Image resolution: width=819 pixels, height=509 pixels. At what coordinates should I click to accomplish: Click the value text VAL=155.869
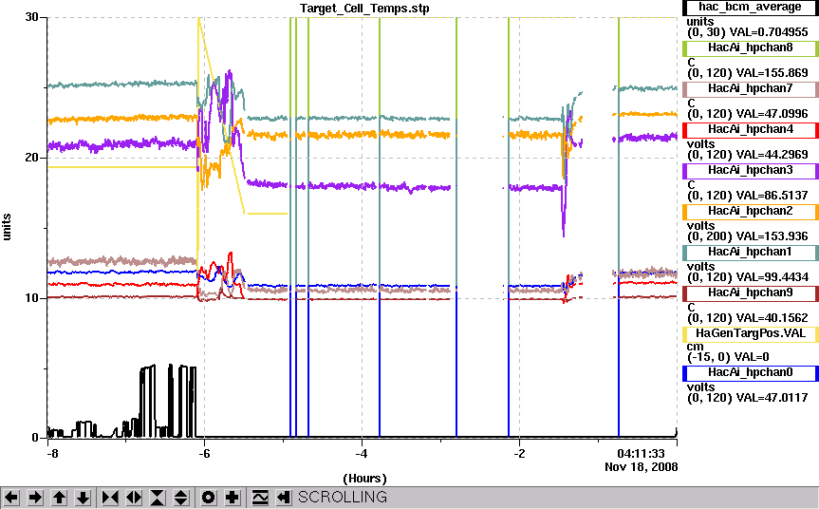(772, 72)
